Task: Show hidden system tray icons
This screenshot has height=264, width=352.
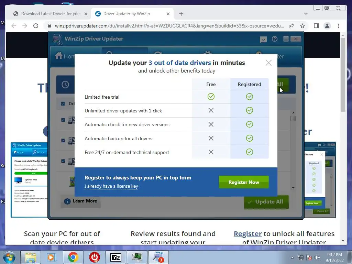Action: pyautogui.click(x=292, y=257)
